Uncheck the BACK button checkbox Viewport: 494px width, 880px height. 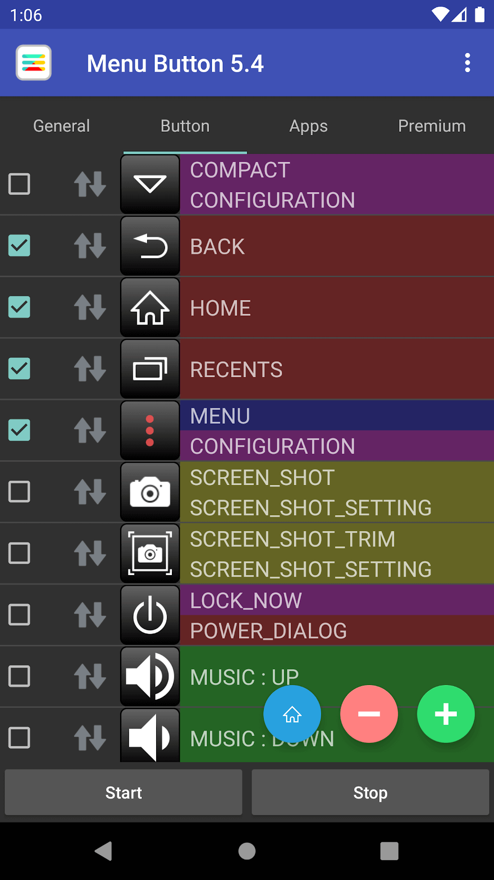19,246
